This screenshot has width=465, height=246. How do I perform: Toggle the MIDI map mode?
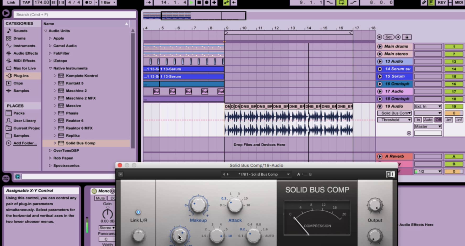click(459, 2)
